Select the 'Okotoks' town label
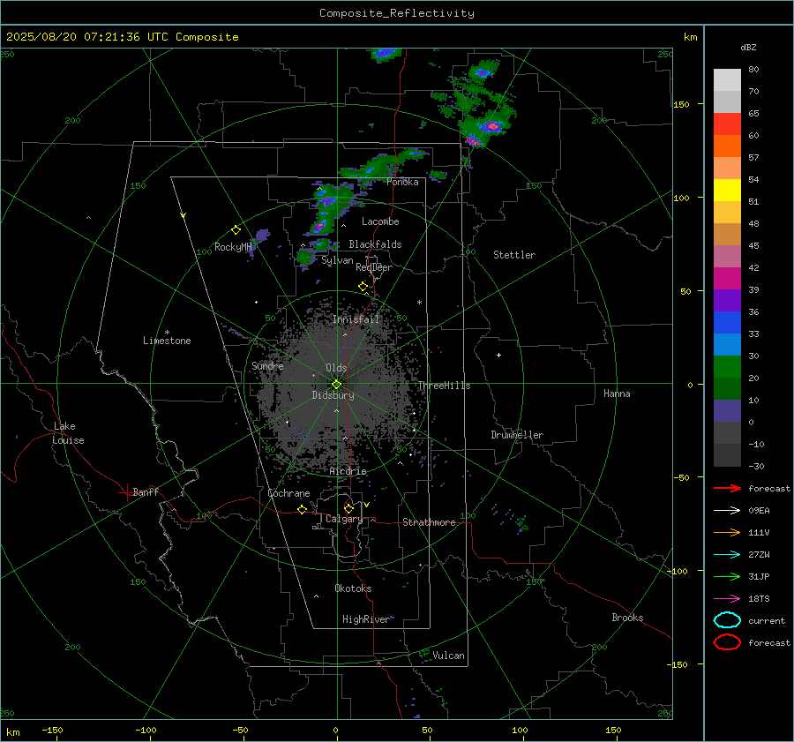794x742 pixels. pyautogui.click(x=353, y=588)
